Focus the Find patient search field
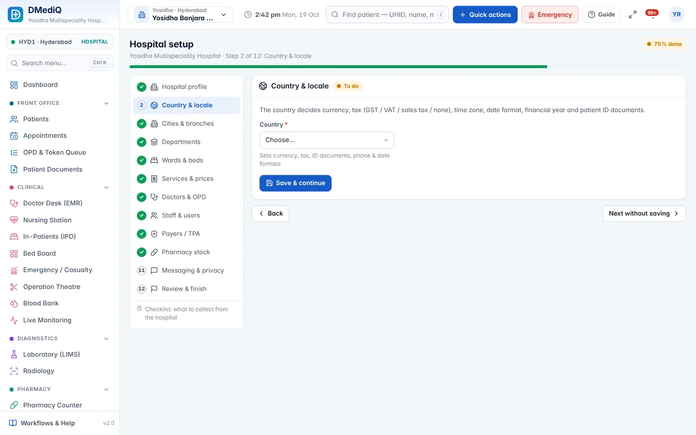The width and height of the screenshot is (696, 435). [387, 14]
